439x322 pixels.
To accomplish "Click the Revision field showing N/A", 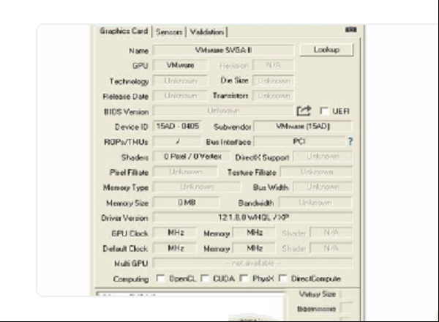I will [273, 65].
